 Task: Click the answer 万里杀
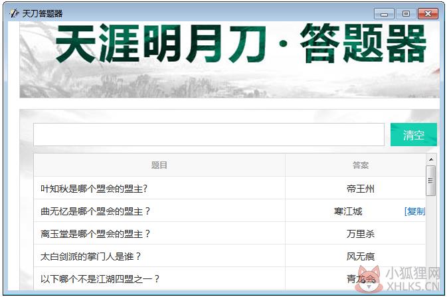click(x=361, y=234)
